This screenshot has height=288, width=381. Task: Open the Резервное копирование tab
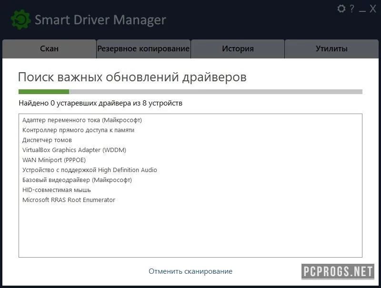143,49
